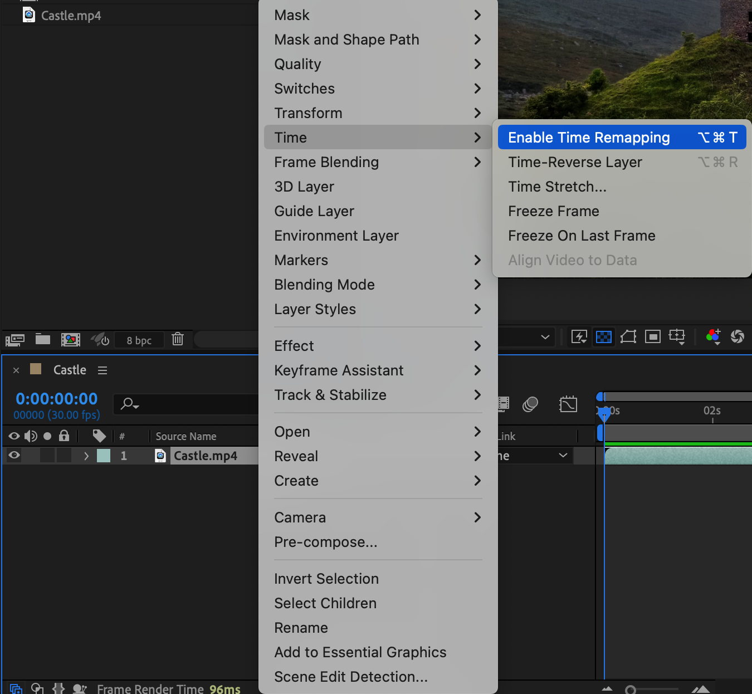The image size is (752, 694).
Task: Toggle the transparency grid in viewer
Action: pyautogui.click(x=603, y=336)
